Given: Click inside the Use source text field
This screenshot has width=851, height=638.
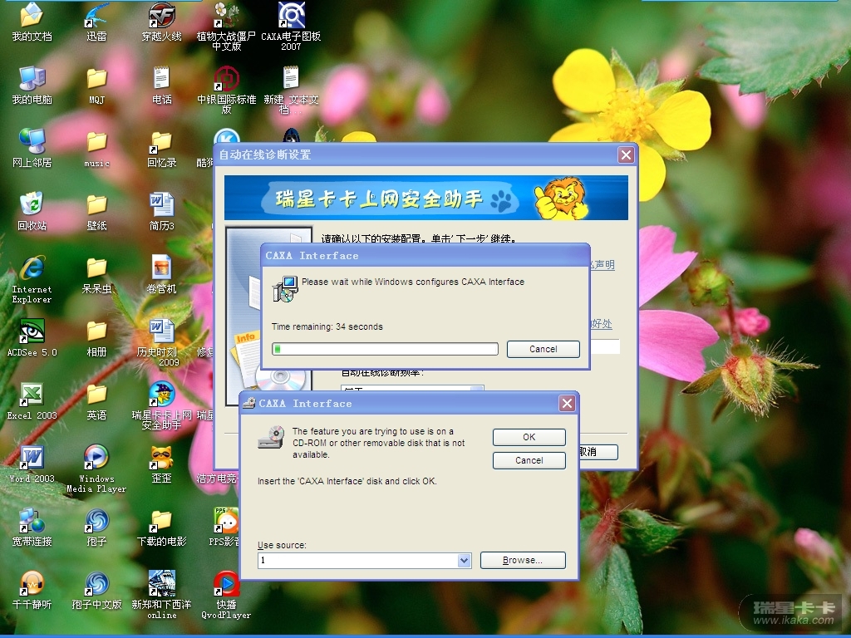Looking at the screenshot, I should tap(357, 561).
